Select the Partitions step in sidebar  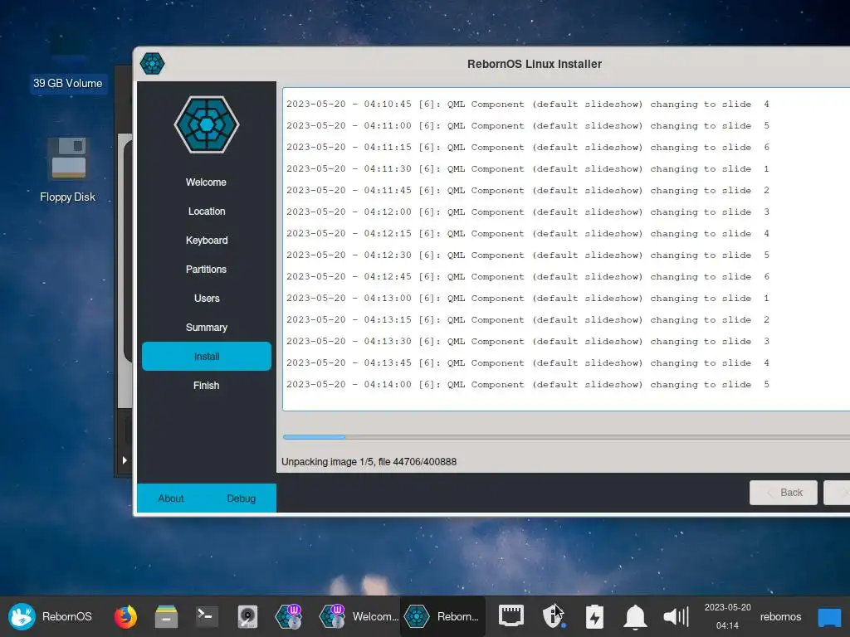pyautogui.click(x=206, y=270)
